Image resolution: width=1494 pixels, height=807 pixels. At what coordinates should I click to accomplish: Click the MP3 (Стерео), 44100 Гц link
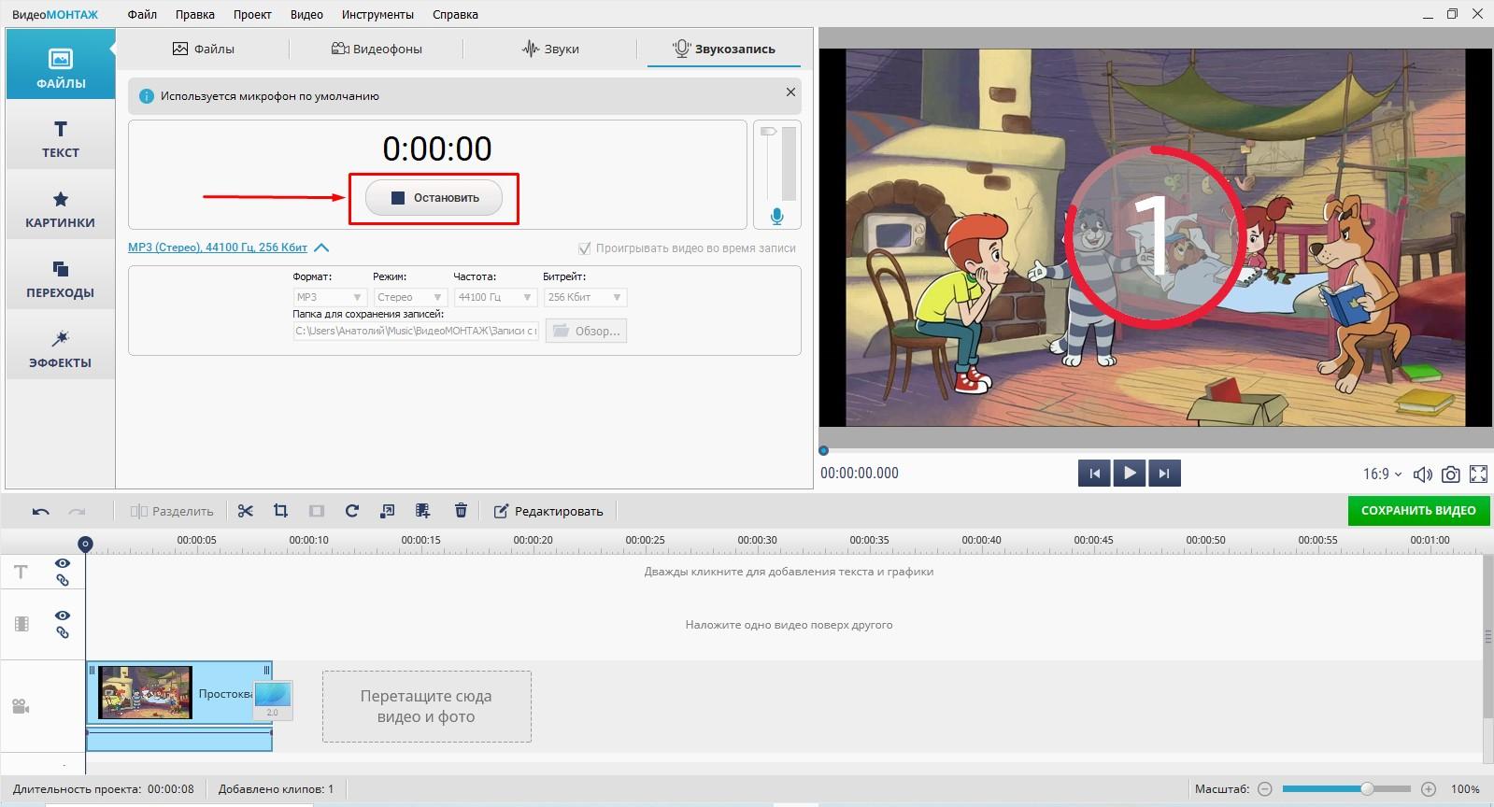(218, 248)
